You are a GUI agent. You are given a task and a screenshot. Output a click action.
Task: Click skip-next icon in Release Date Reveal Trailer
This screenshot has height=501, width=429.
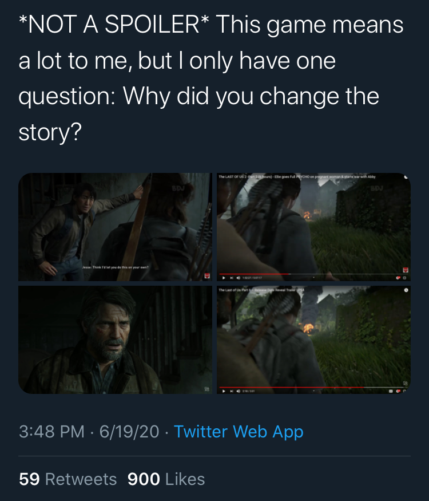[232, 391]
